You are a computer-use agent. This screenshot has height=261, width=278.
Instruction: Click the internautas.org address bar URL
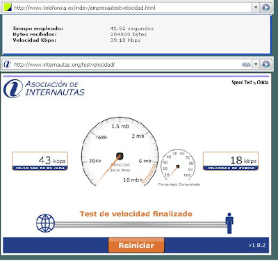click(x=65, y=65)
